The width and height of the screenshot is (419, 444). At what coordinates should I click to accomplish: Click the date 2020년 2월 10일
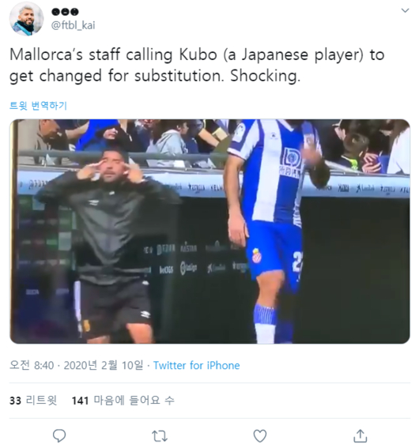click(x=104, y=365)
